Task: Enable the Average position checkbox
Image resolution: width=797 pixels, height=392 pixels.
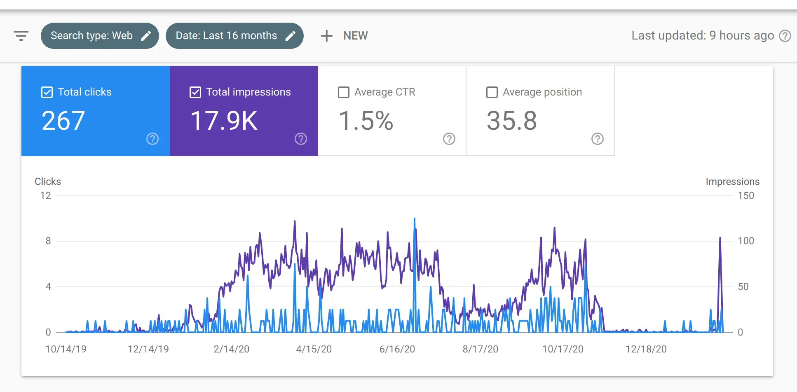Action: point(492,92)
